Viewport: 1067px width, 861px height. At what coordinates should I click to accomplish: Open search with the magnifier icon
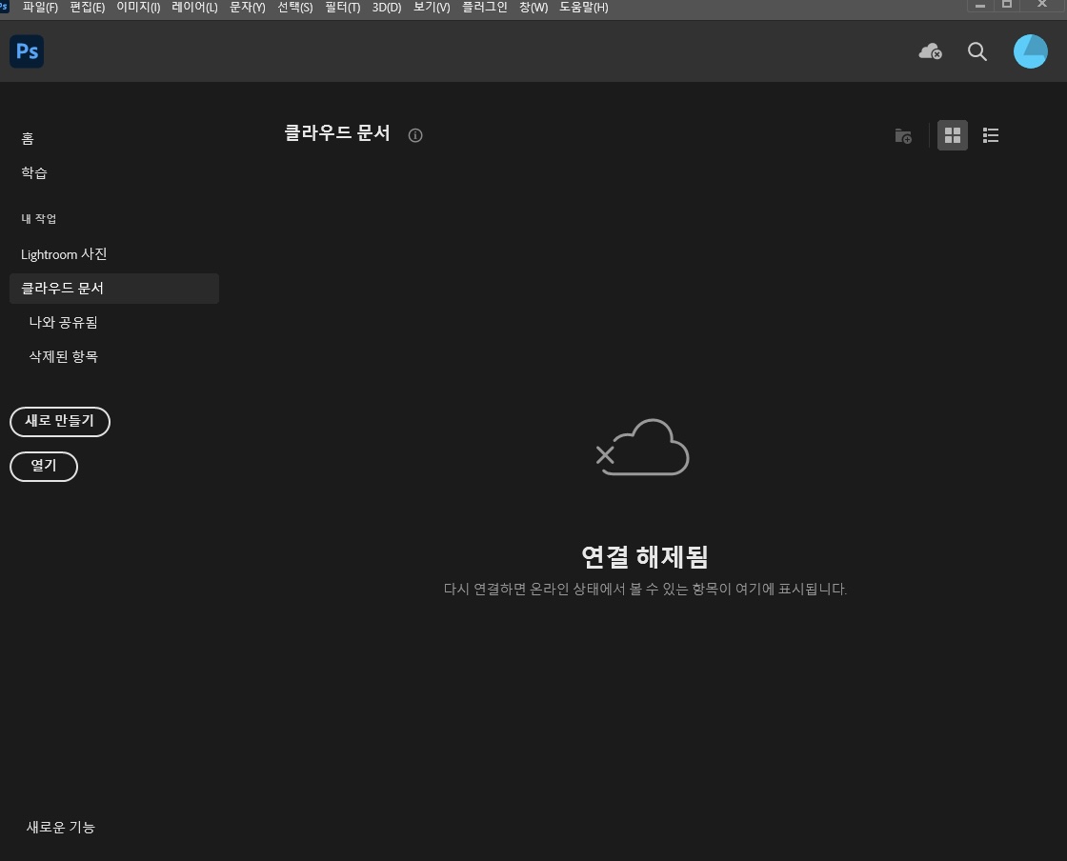point(977,51)
